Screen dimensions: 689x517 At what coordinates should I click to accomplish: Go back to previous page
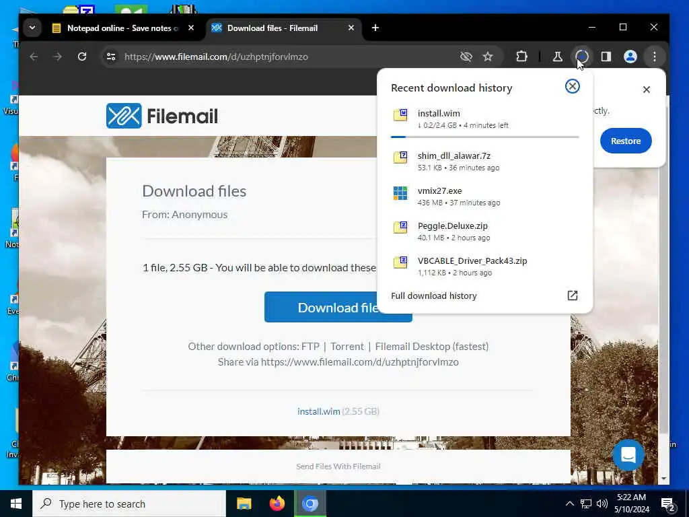coord(34,57)
